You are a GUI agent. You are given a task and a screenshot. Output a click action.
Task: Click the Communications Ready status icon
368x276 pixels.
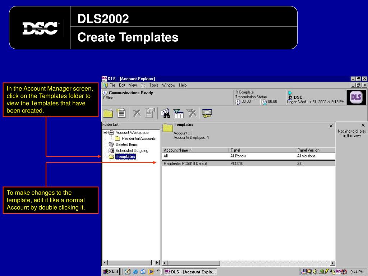[x=105, y=93]
